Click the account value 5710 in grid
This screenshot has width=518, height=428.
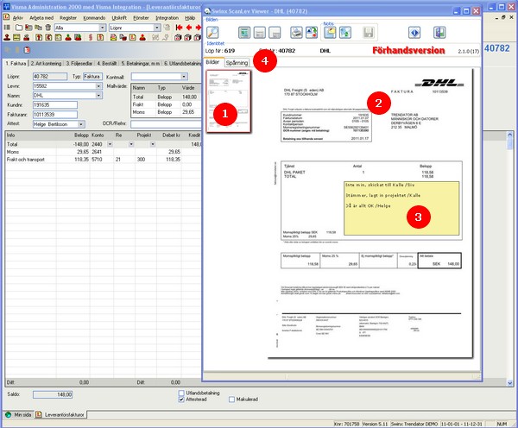pos(97,159)
